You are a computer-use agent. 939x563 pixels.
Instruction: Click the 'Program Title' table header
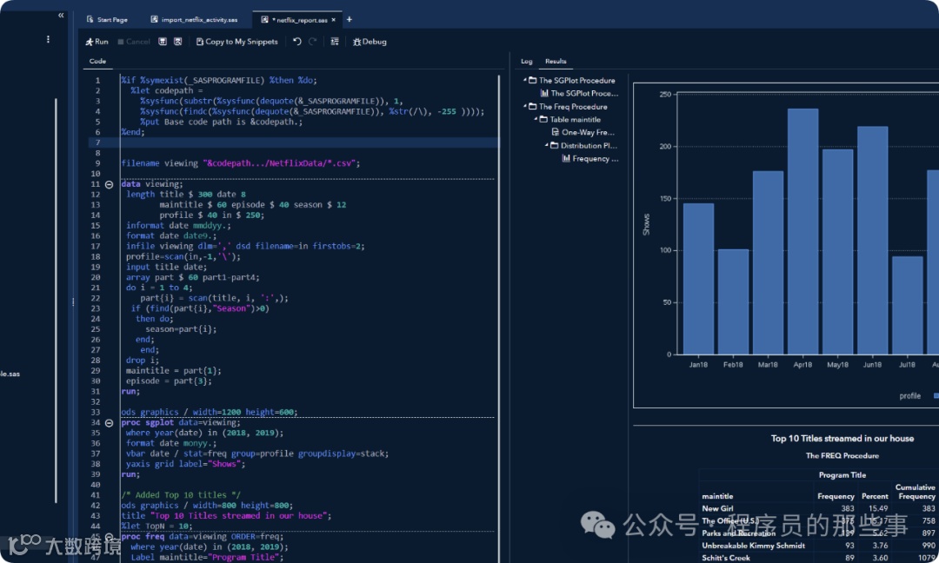[842, 475]
